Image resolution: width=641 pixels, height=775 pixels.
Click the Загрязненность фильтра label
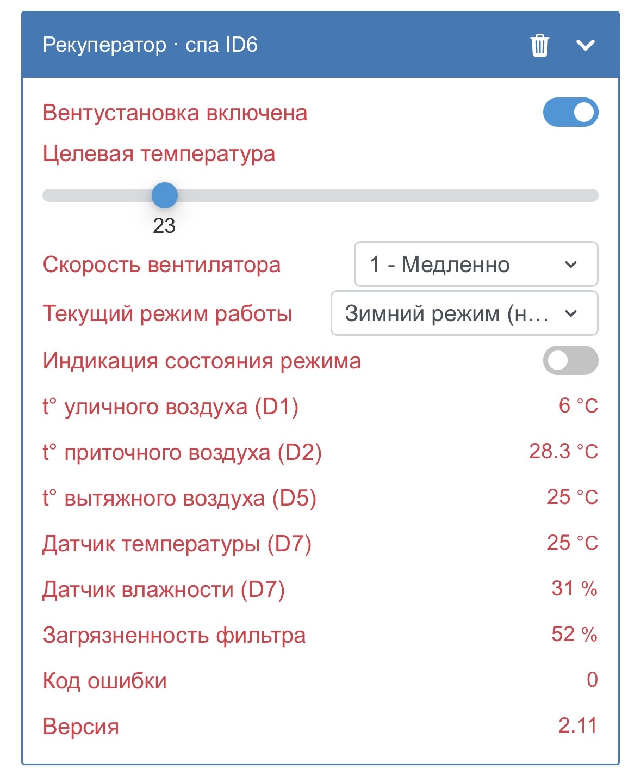coord(174,636)
